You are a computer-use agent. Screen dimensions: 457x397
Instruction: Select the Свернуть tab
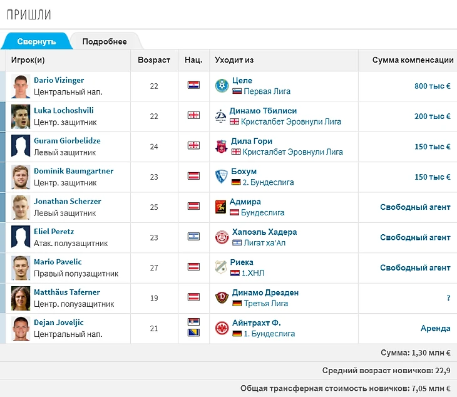(x=36, y=42)
